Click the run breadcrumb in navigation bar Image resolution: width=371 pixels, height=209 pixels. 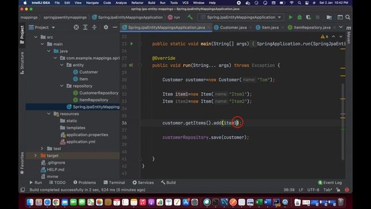click(174, 17)
